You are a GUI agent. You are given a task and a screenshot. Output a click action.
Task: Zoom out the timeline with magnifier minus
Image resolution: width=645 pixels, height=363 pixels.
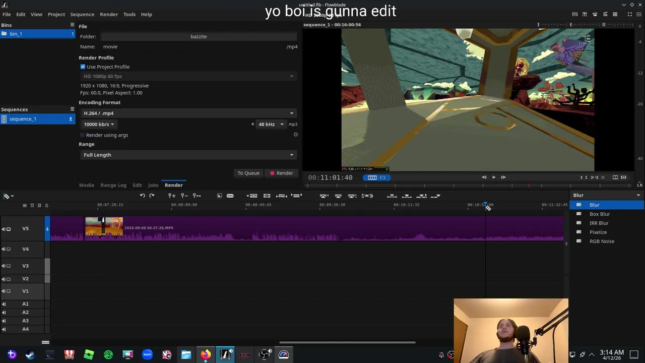[x=184, y=196]
